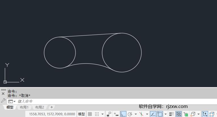
Task: Toggle snap mode dotted-grid icon
Action: (x=97, y=114)
